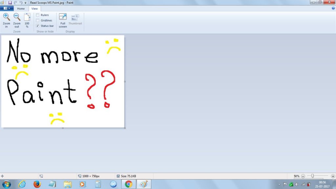This screenshot has width=336, height=189.
Task: Click the Zoom in magnifier button
Action: pos(7,20)
